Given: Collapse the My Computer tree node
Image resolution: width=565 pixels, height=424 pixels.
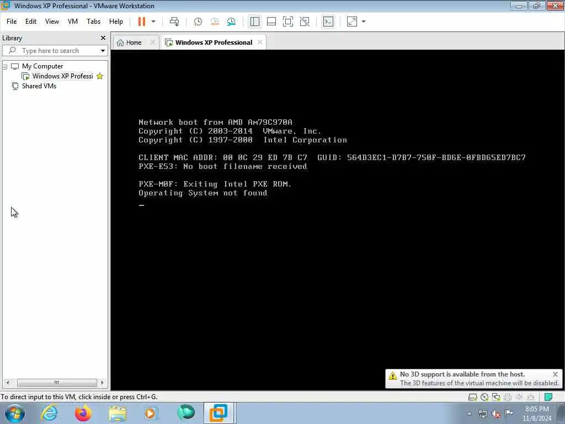Looking at the screenshot, I should 5,66.
